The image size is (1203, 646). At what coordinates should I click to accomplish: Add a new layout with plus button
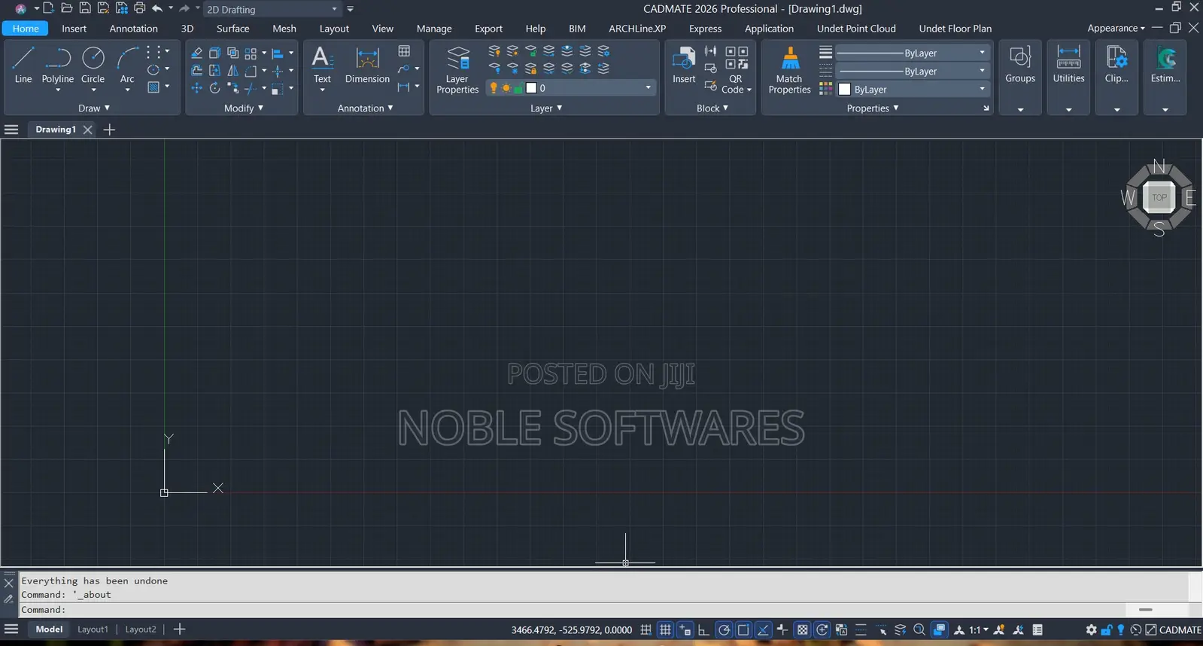click(x=179, y=629)
